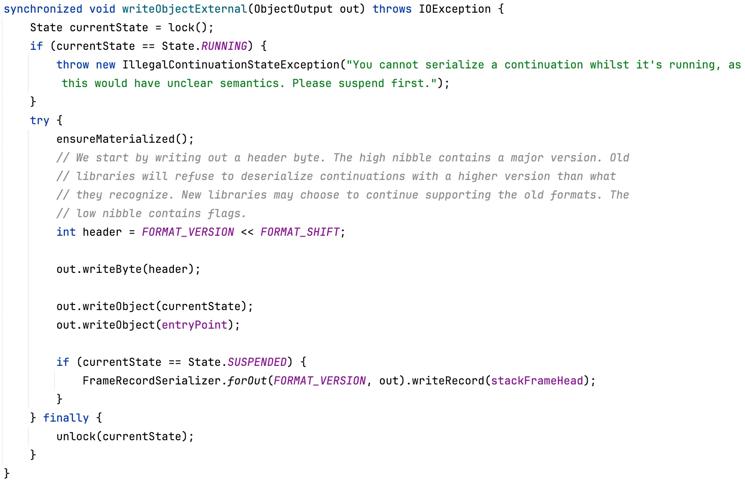Click the FORMAT_SHIFT constant
Image resolution: width=745 pixels, height=485 pixels.
pos(300,232)
